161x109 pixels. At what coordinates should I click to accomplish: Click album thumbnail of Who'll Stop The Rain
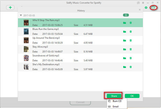[26, 23]
